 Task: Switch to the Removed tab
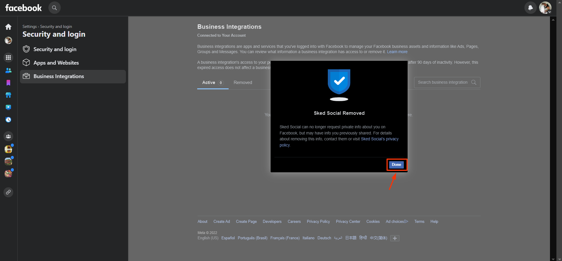[x=243, y=83]
